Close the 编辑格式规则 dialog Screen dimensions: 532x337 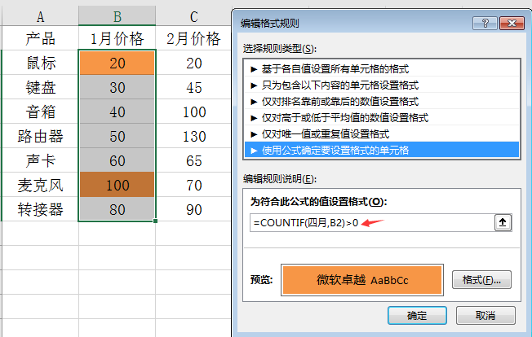512,24
